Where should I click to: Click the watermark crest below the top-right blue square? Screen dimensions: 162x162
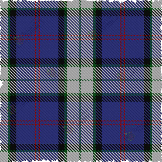[121, 76]
